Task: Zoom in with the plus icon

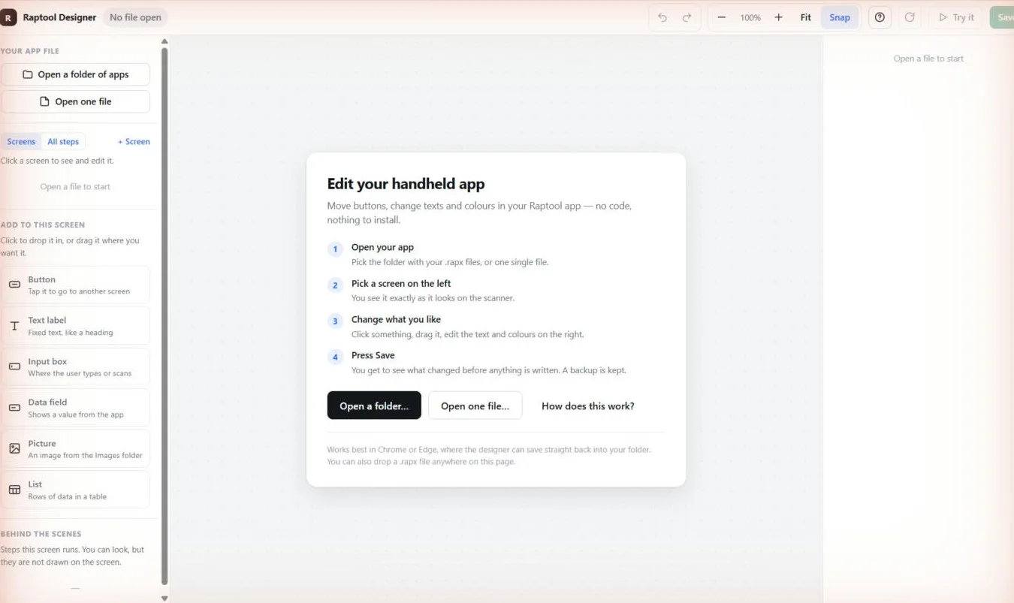Action: pos(778,17)
